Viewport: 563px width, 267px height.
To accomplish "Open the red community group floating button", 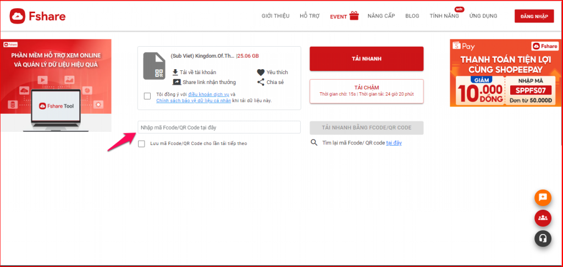I will pos(543,218).
